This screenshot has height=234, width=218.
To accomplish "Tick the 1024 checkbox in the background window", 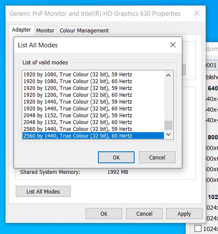I will pyautogui.click(x=198, y=228).
